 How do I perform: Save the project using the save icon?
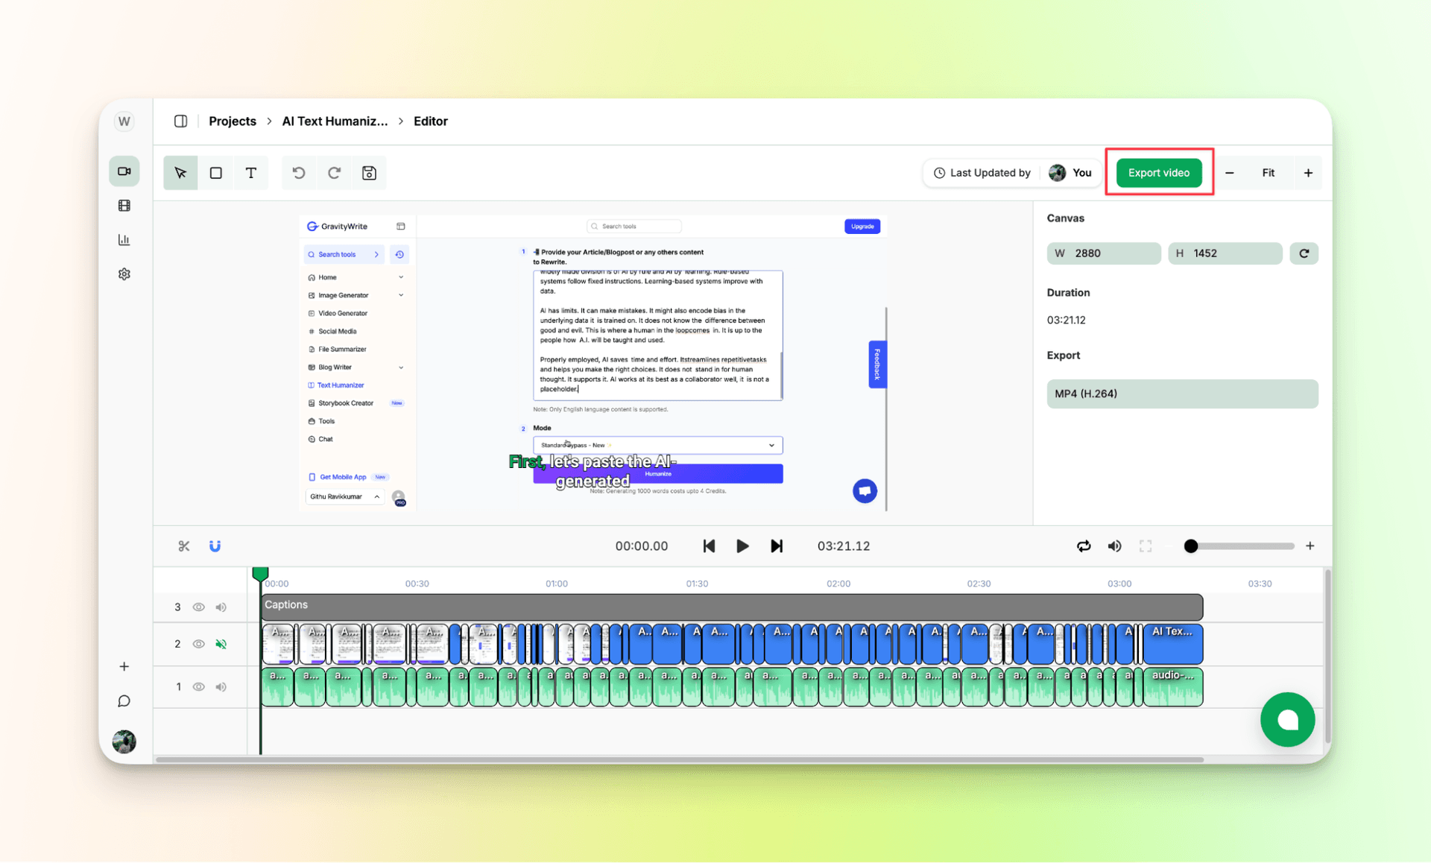[x=369, y=172]
